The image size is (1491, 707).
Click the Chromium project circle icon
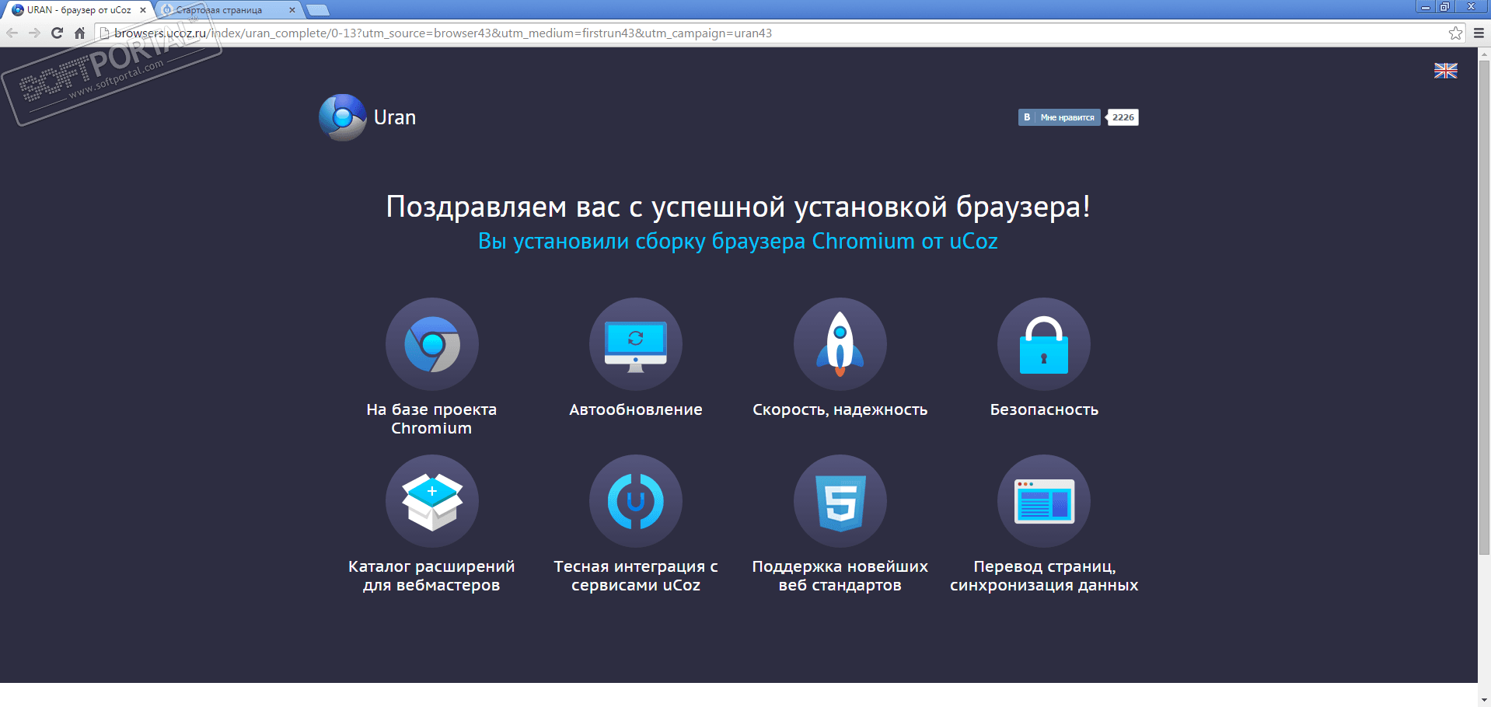click(432, 344)
